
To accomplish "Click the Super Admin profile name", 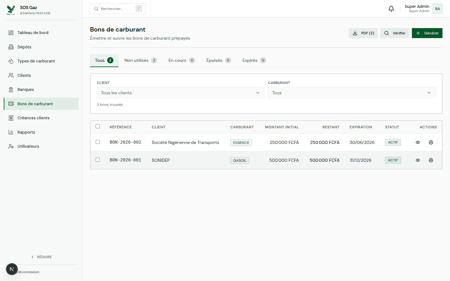I will (417, 7).
